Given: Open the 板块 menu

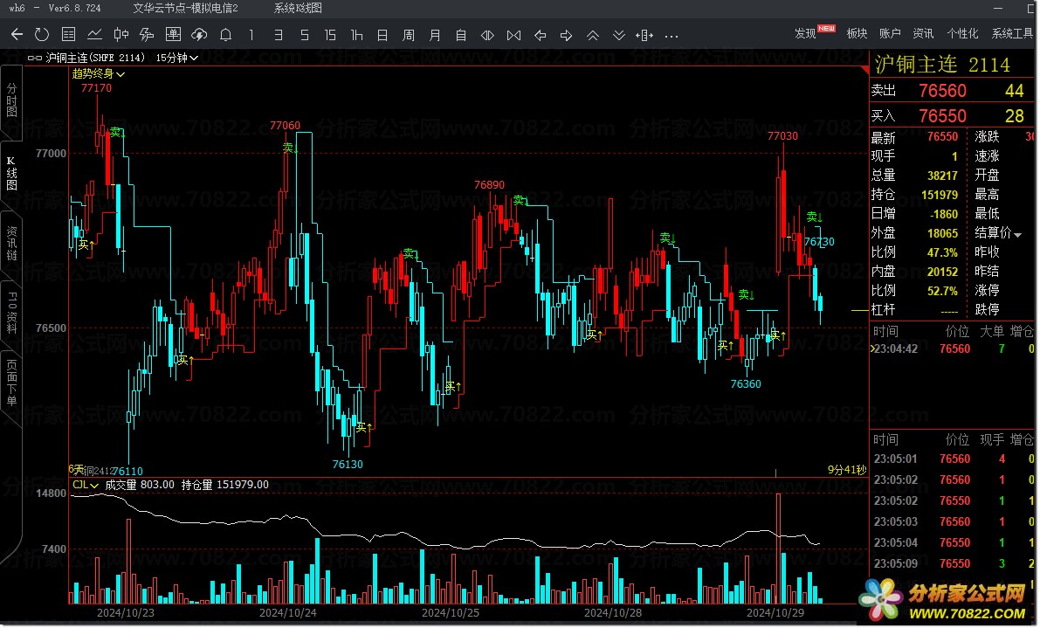Looking at the screenshot, I should (857, 33).
